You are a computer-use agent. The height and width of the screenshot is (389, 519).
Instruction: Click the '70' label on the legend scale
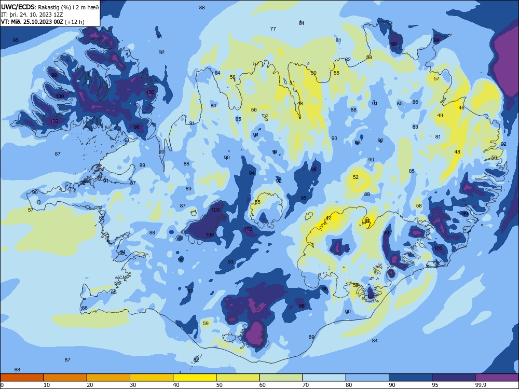click(306, 385)
